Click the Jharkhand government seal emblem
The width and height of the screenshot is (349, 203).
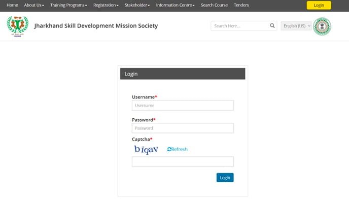click(322, 26)
